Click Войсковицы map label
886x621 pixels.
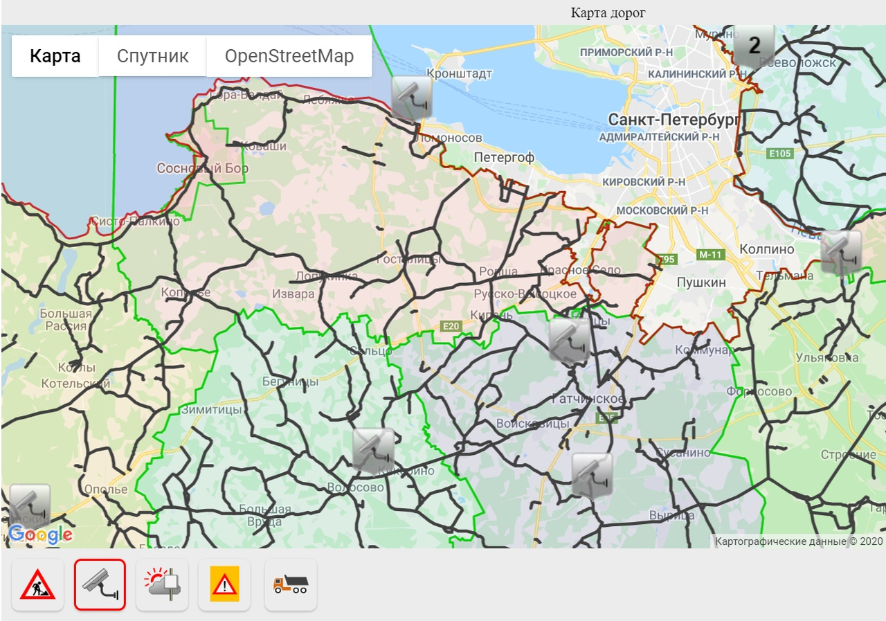click(532, 423)
